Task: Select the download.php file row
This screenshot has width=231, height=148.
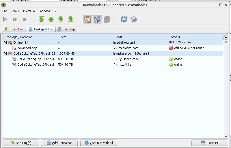Action: click(113, 48)
